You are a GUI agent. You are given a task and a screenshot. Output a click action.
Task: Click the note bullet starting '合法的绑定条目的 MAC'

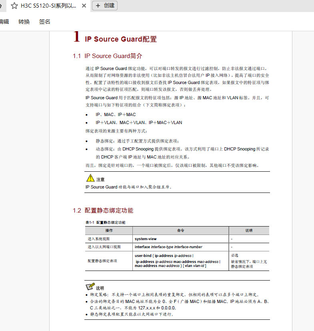180,305
